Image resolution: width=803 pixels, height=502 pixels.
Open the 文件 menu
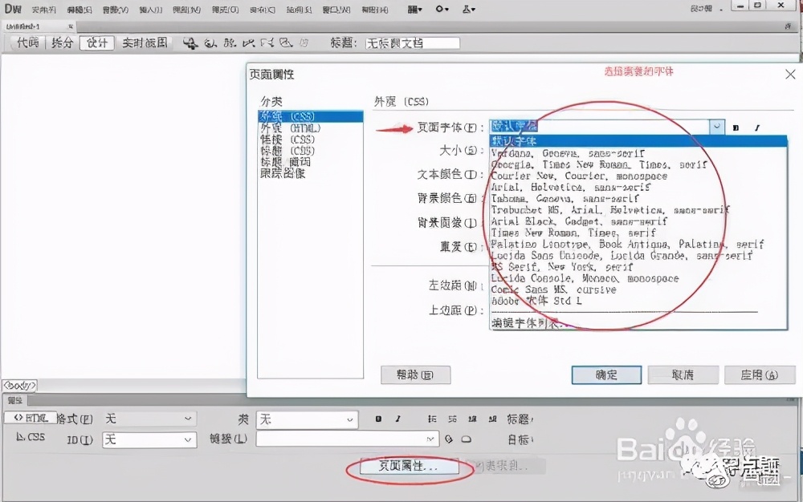(x=43, y=10)
